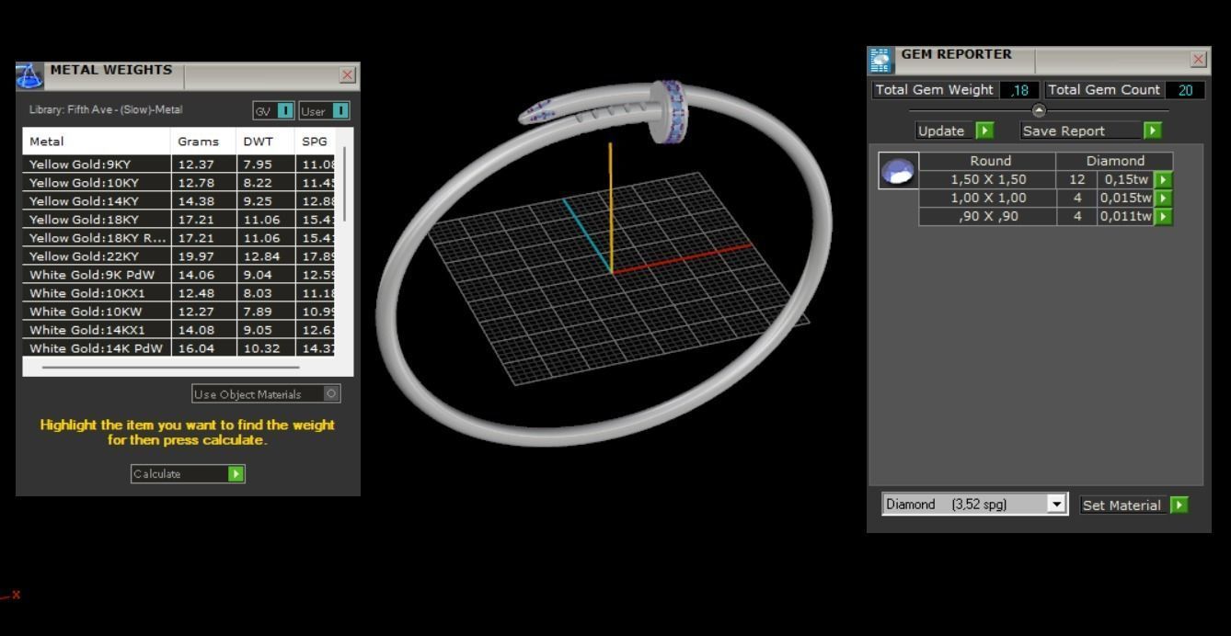The height and width of the screenshot is (636, 1231).
Task: Select the White Gold:10KX1 row
Action: (179, 293)
